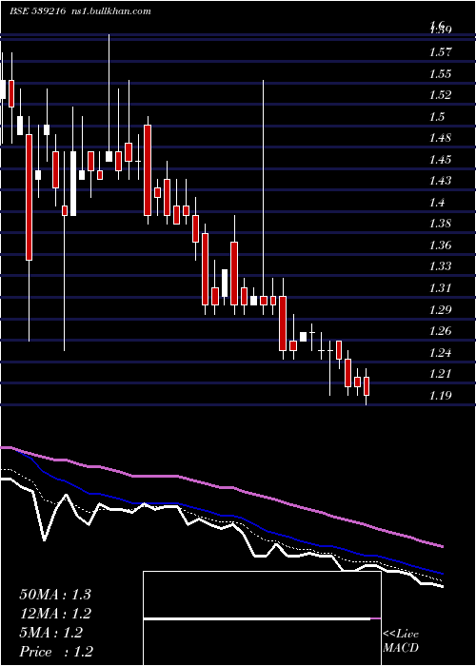Select the 1.31 price axis label
This screenshot has height=666, width=476.
pyautogui.click(x=440, y=288)
